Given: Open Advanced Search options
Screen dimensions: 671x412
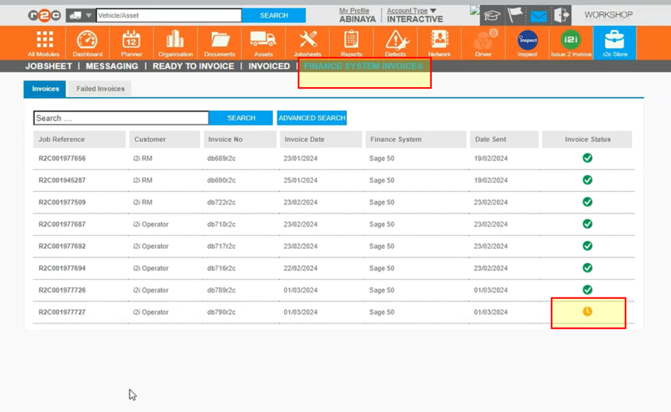Looking at the screenshot, I should coord(312,117).
